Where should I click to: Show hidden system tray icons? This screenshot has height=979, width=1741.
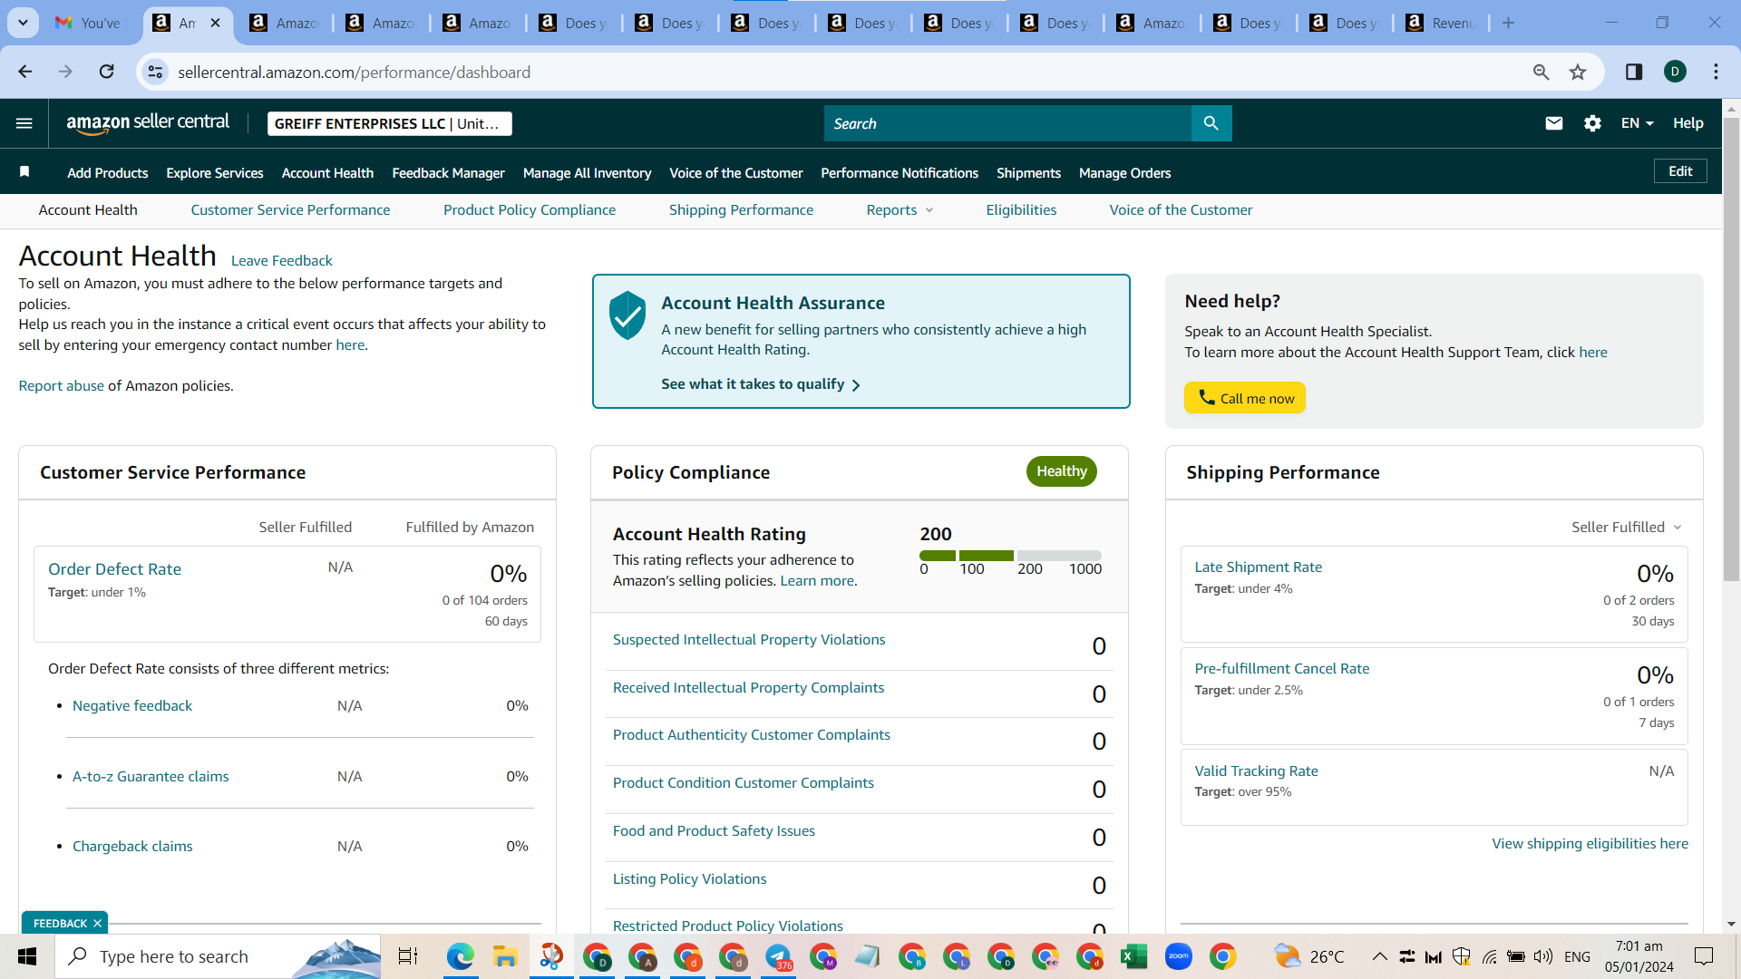click(x=1379, y=956)
